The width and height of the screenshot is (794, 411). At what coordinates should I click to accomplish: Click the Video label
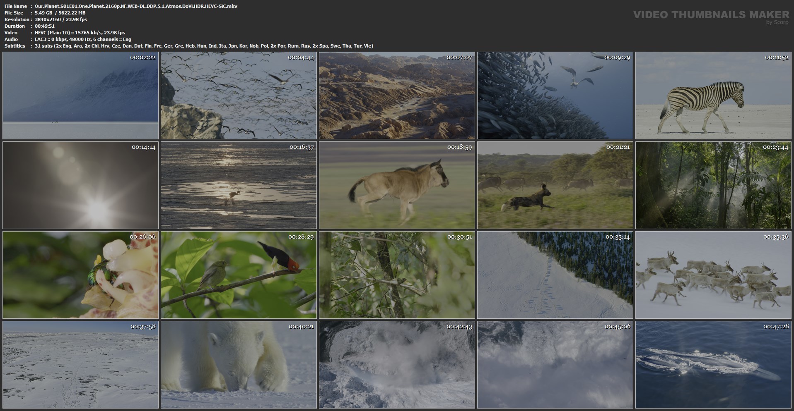(x=11, y=33)
